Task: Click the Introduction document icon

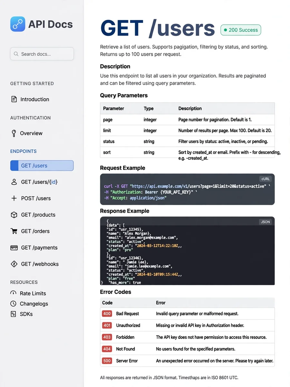Action: click(x=14, y=99)
